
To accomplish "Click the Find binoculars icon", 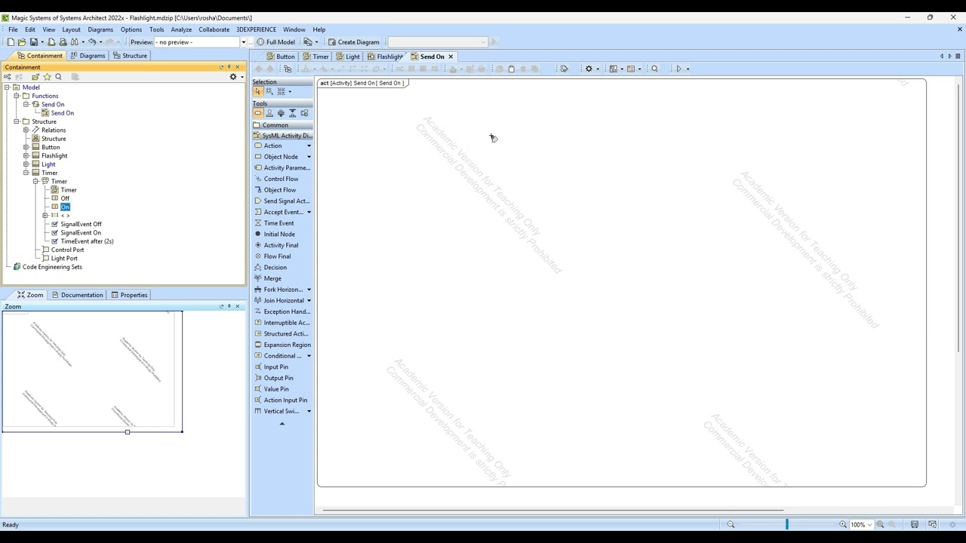I will click(x=74, y=42).
